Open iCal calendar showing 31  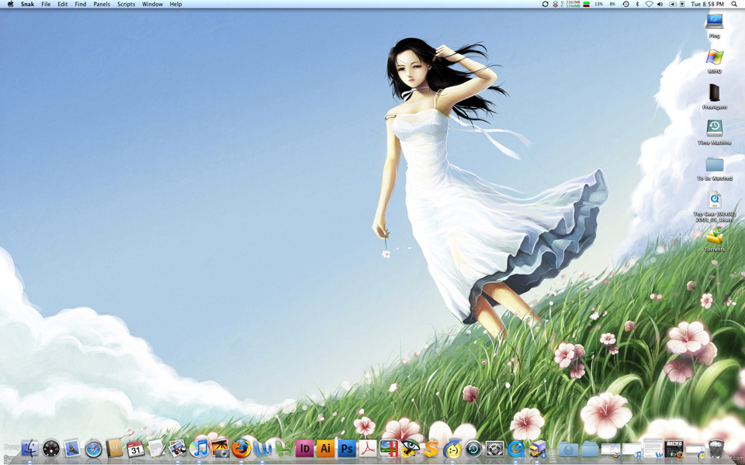click(135, 449)
